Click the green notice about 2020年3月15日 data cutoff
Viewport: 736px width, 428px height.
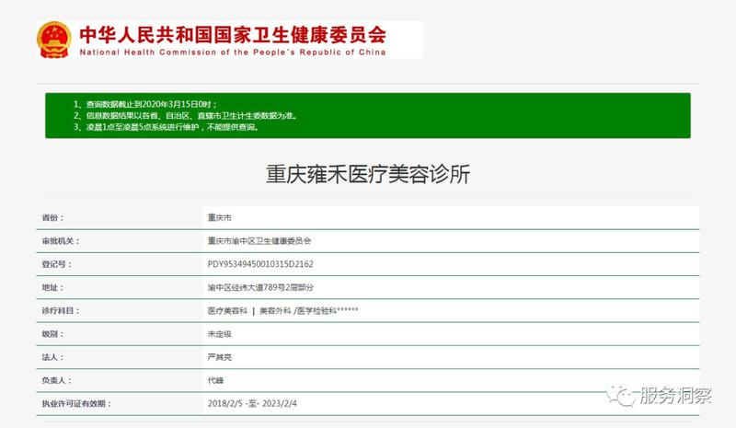tap(160, 105)
